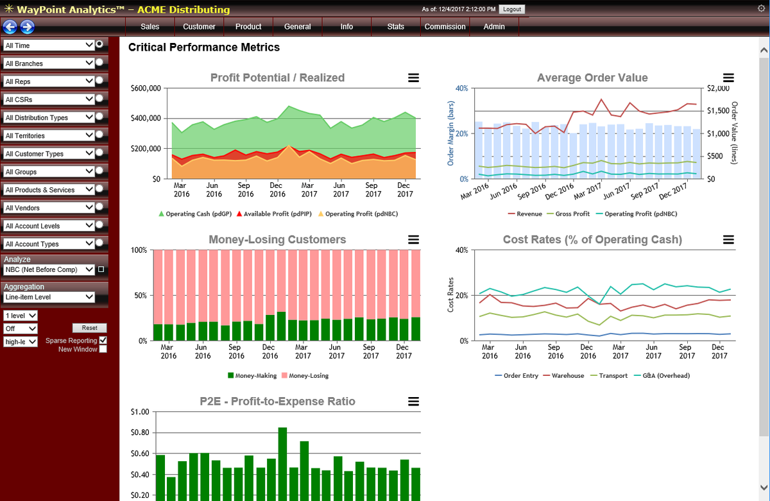Uncheck the Sparse Reporting checkbox
Image resolution: width=770 pixels, height=501 pixels.
103,340
